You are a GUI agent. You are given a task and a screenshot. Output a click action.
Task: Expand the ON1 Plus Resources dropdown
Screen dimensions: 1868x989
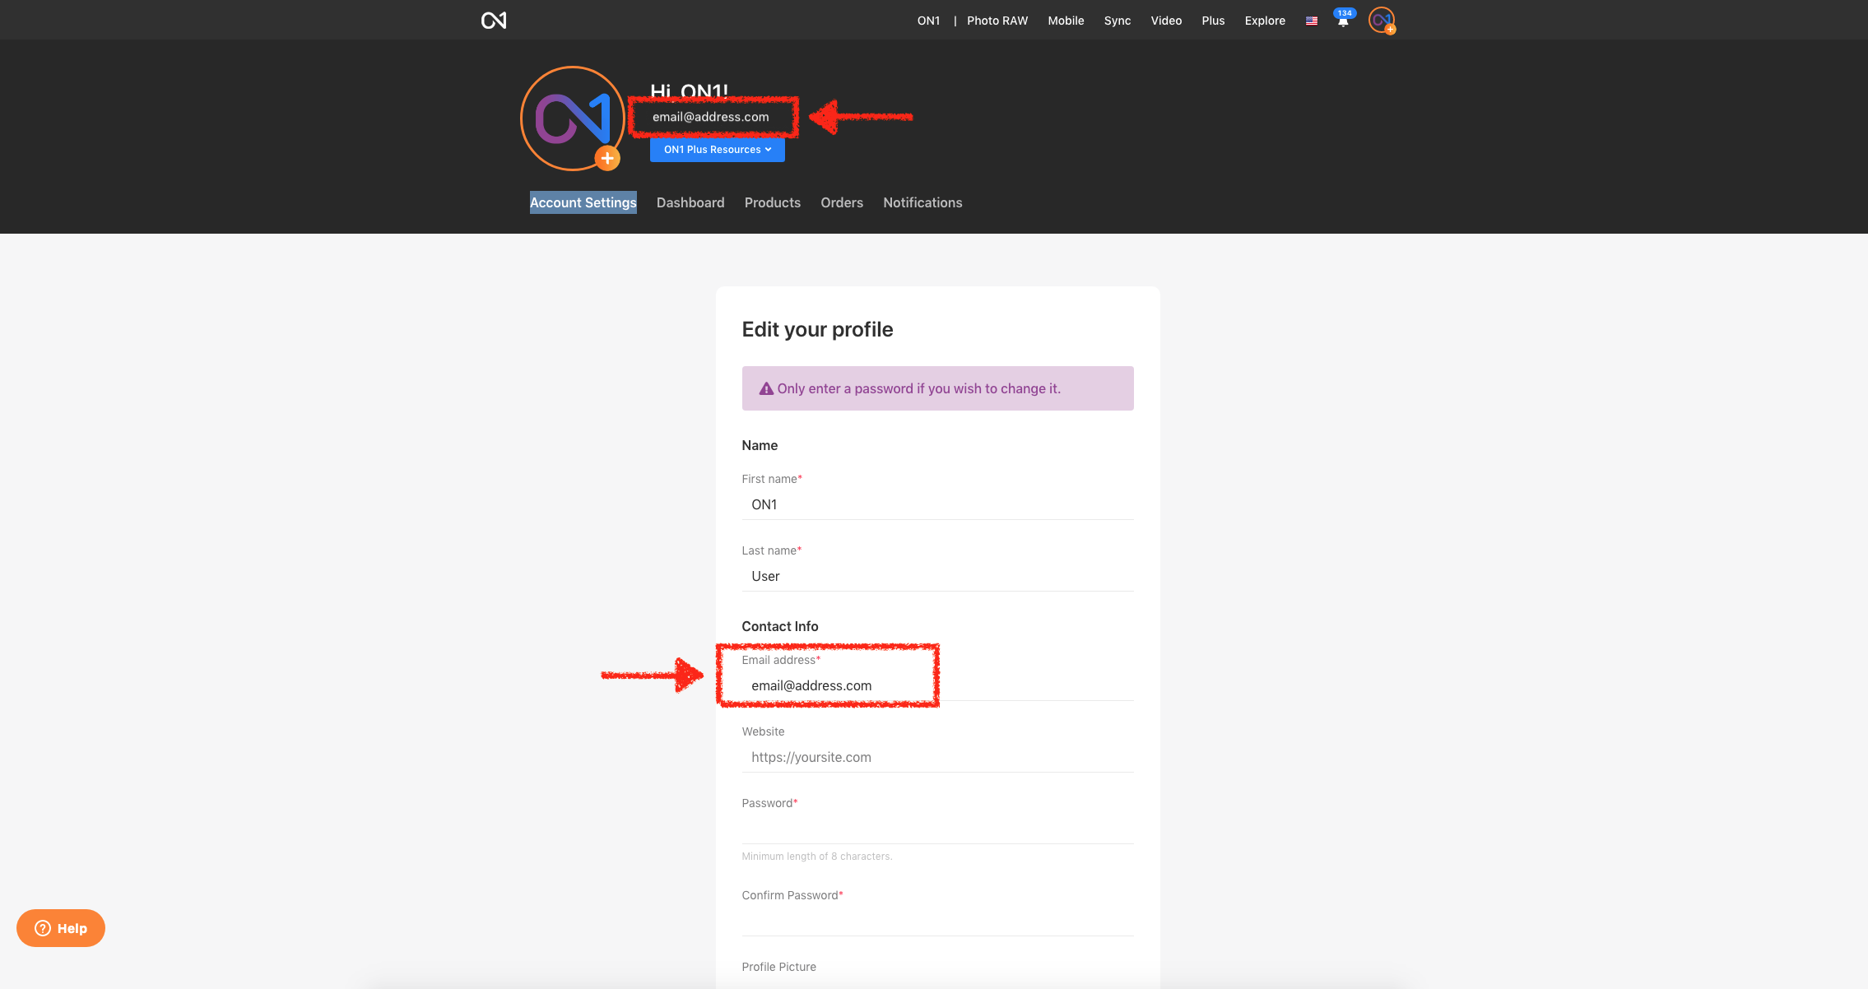click(x=717, y=150)
